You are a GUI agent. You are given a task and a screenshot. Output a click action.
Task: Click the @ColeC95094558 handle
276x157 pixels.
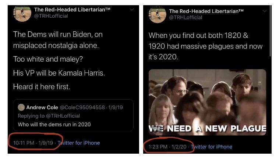click(x=82, y=107)
